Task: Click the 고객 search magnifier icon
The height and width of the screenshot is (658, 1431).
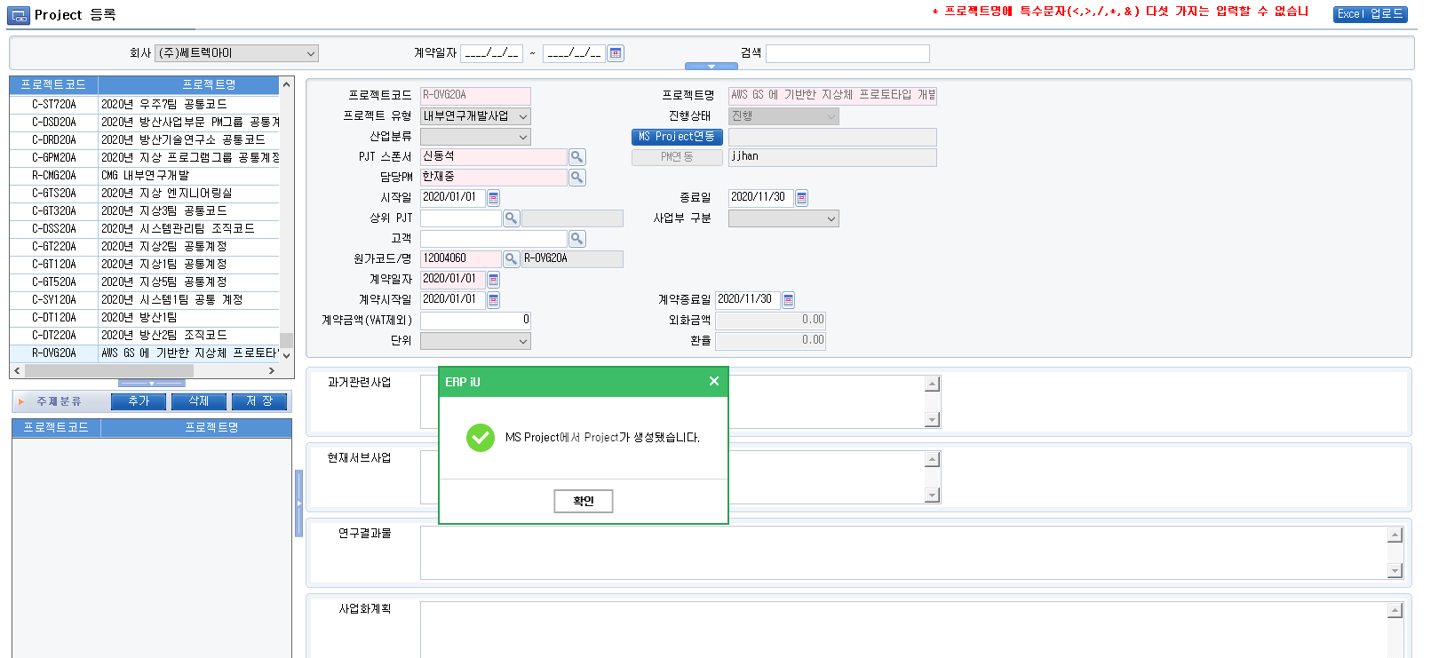Action: pos(576,239)
